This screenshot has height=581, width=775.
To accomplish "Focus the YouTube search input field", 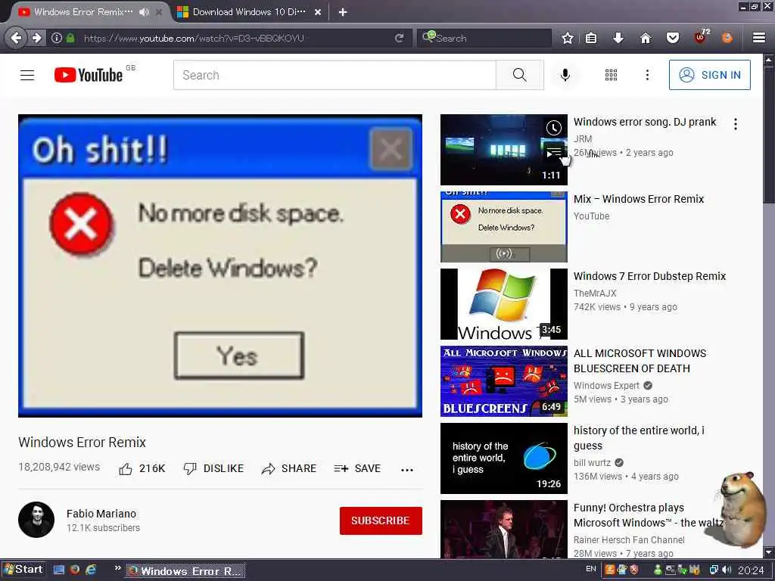I will (x=335, y=75).
